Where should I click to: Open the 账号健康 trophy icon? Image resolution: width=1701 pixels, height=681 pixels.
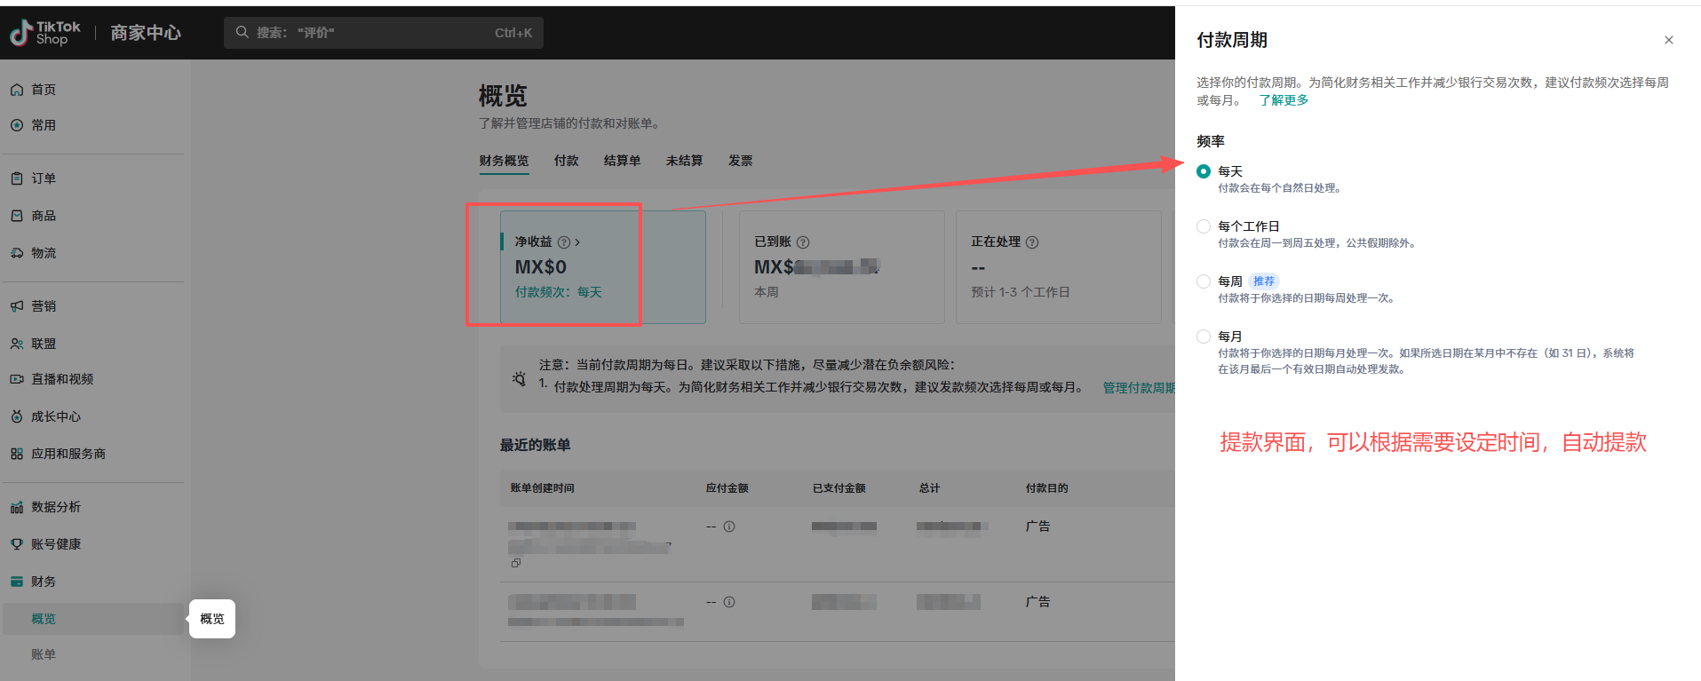17,544
